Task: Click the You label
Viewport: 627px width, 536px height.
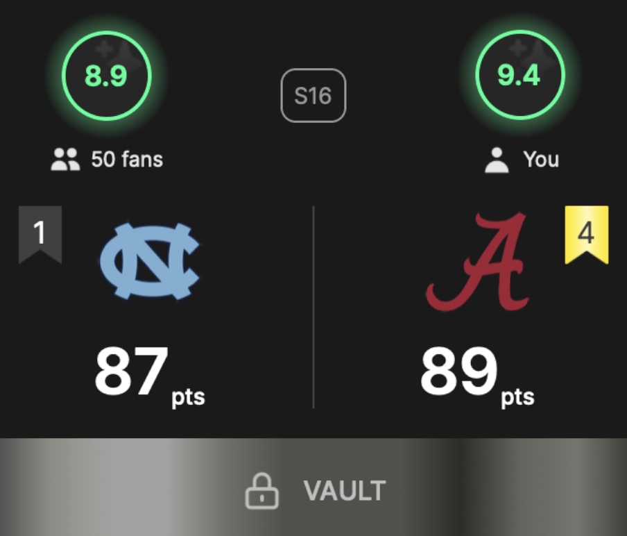Action: click(541, 159)
